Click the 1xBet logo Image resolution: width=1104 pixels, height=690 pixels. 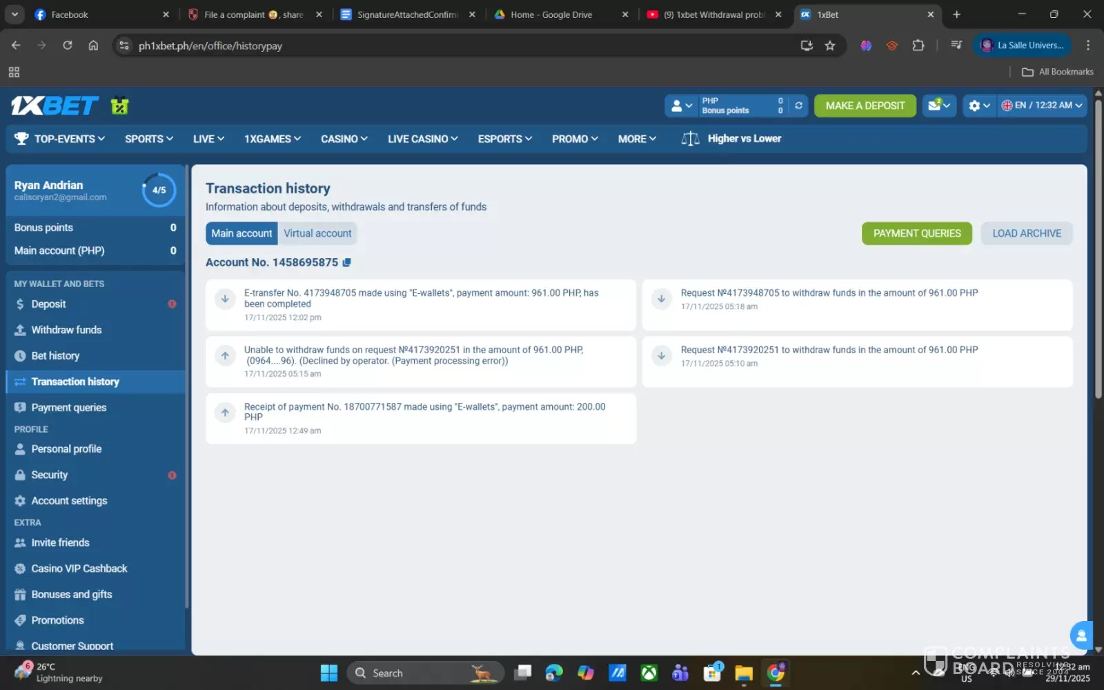(x=55, y=106)
